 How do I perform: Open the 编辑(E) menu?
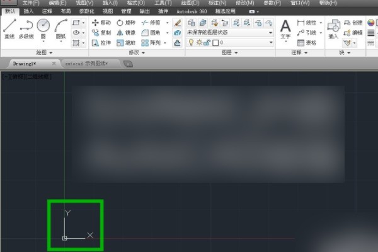pyautogui.click(x=57, y=3)
